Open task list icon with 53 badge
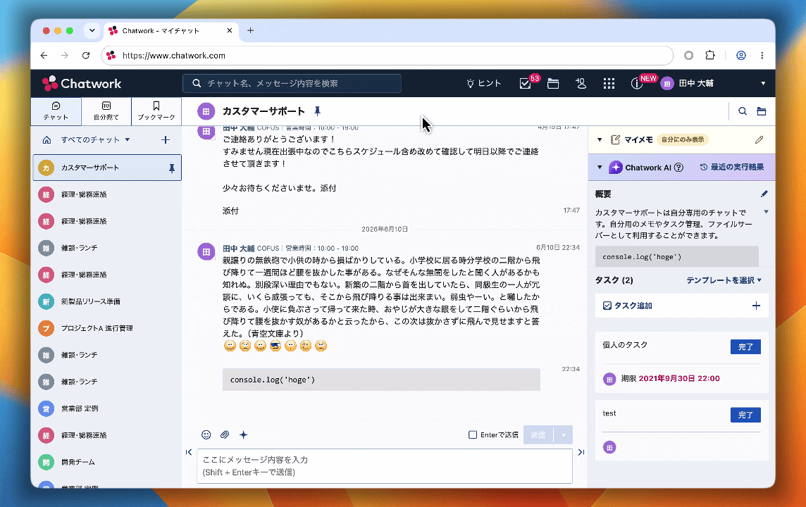Screen dimensions: 806x507 [525, 84]
